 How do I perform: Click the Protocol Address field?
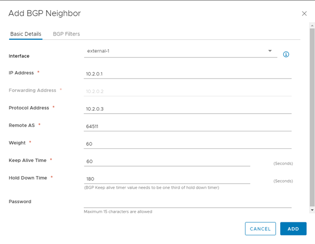pos(188,109)
